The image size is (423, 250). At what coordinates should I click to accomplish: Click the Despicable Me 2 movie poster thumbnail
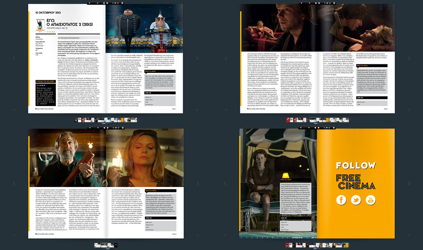coord(40,26)
